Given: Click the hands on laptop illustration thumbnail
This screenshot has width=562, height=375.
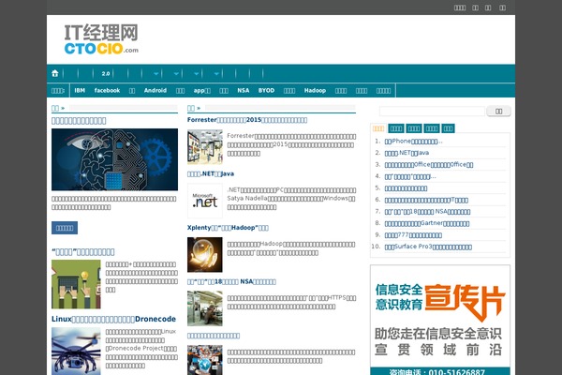Looking at the screenshot, I should 76,284.
